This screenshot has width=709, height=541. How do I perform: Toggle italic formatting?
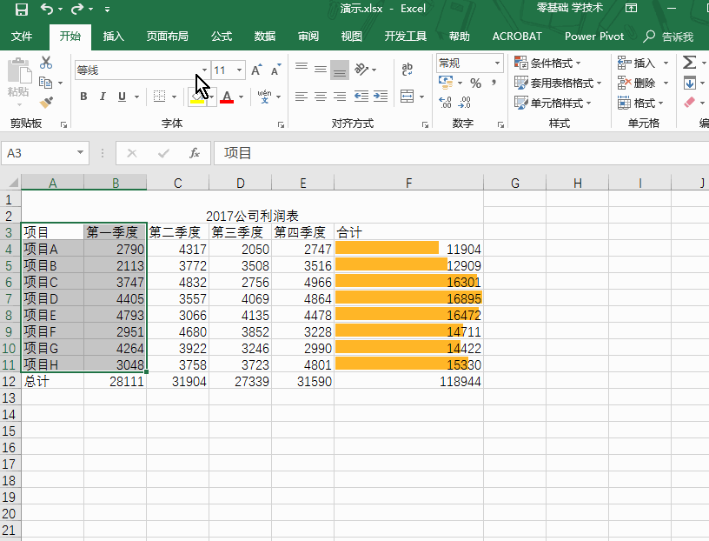point(103,97)
